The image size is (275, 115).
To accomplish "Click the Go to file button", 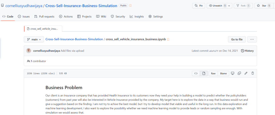I will click(x=237, y=40).
